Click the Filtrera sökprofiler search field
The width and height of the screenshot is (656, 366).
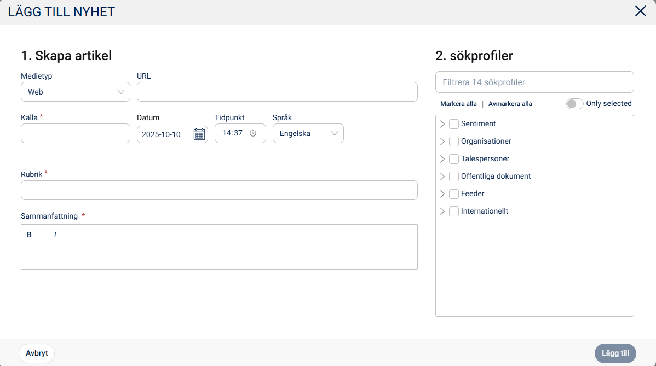[534, 82]
